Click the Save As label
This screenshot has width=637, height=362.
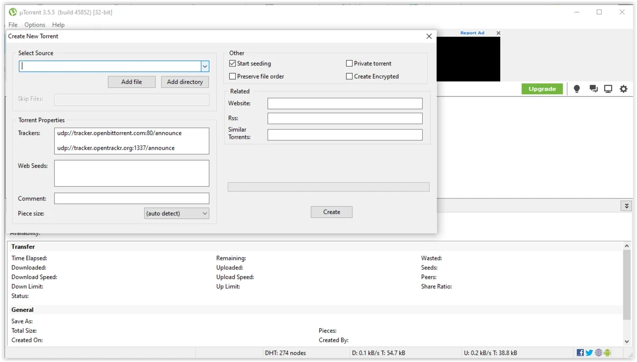click(x=22, y=321)
